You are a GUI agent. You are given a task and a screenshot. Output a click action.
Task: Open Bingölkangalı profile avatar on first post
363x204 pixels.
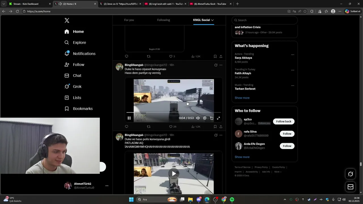click(119, 67)
